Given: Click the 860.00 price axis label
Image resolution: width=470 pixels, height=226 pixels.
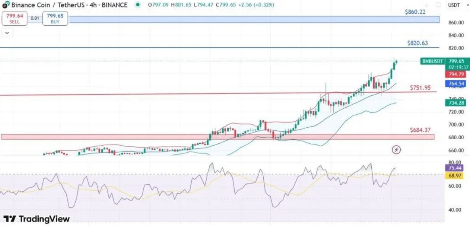Looking at the screenshot, I should pyautogui.click(x=456, y=23).
